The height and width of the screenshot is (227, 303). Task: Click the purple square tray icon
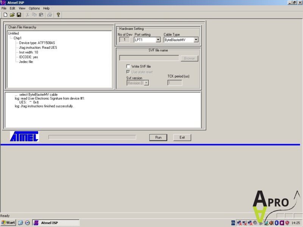[282, 223]
